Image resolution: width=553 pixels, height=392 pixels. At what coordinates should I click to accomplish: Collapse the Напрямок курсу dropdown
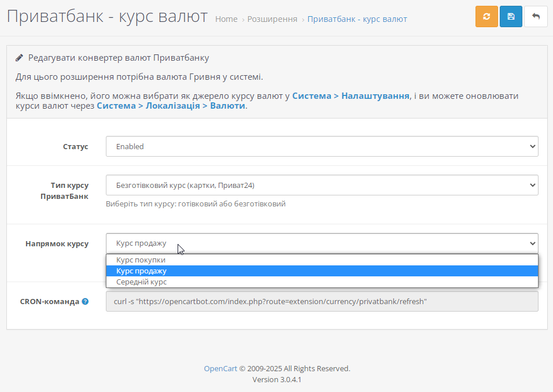click(x=322, y=243)
